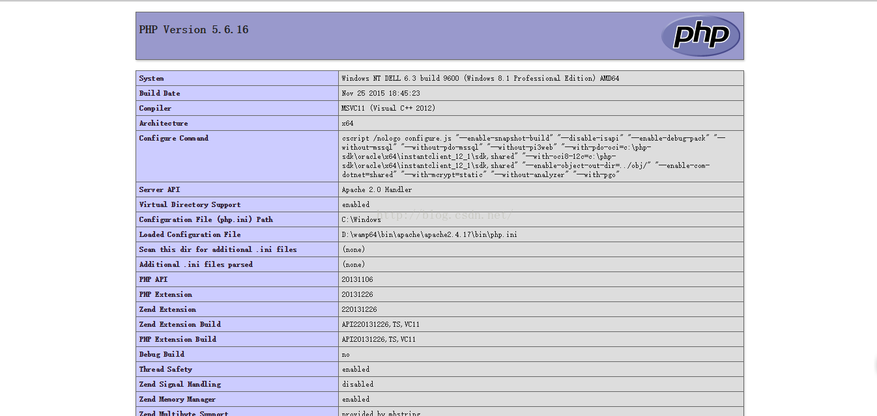Click Zend Memory Manager label
Screen dimensions: 877x416
[177, 399]
